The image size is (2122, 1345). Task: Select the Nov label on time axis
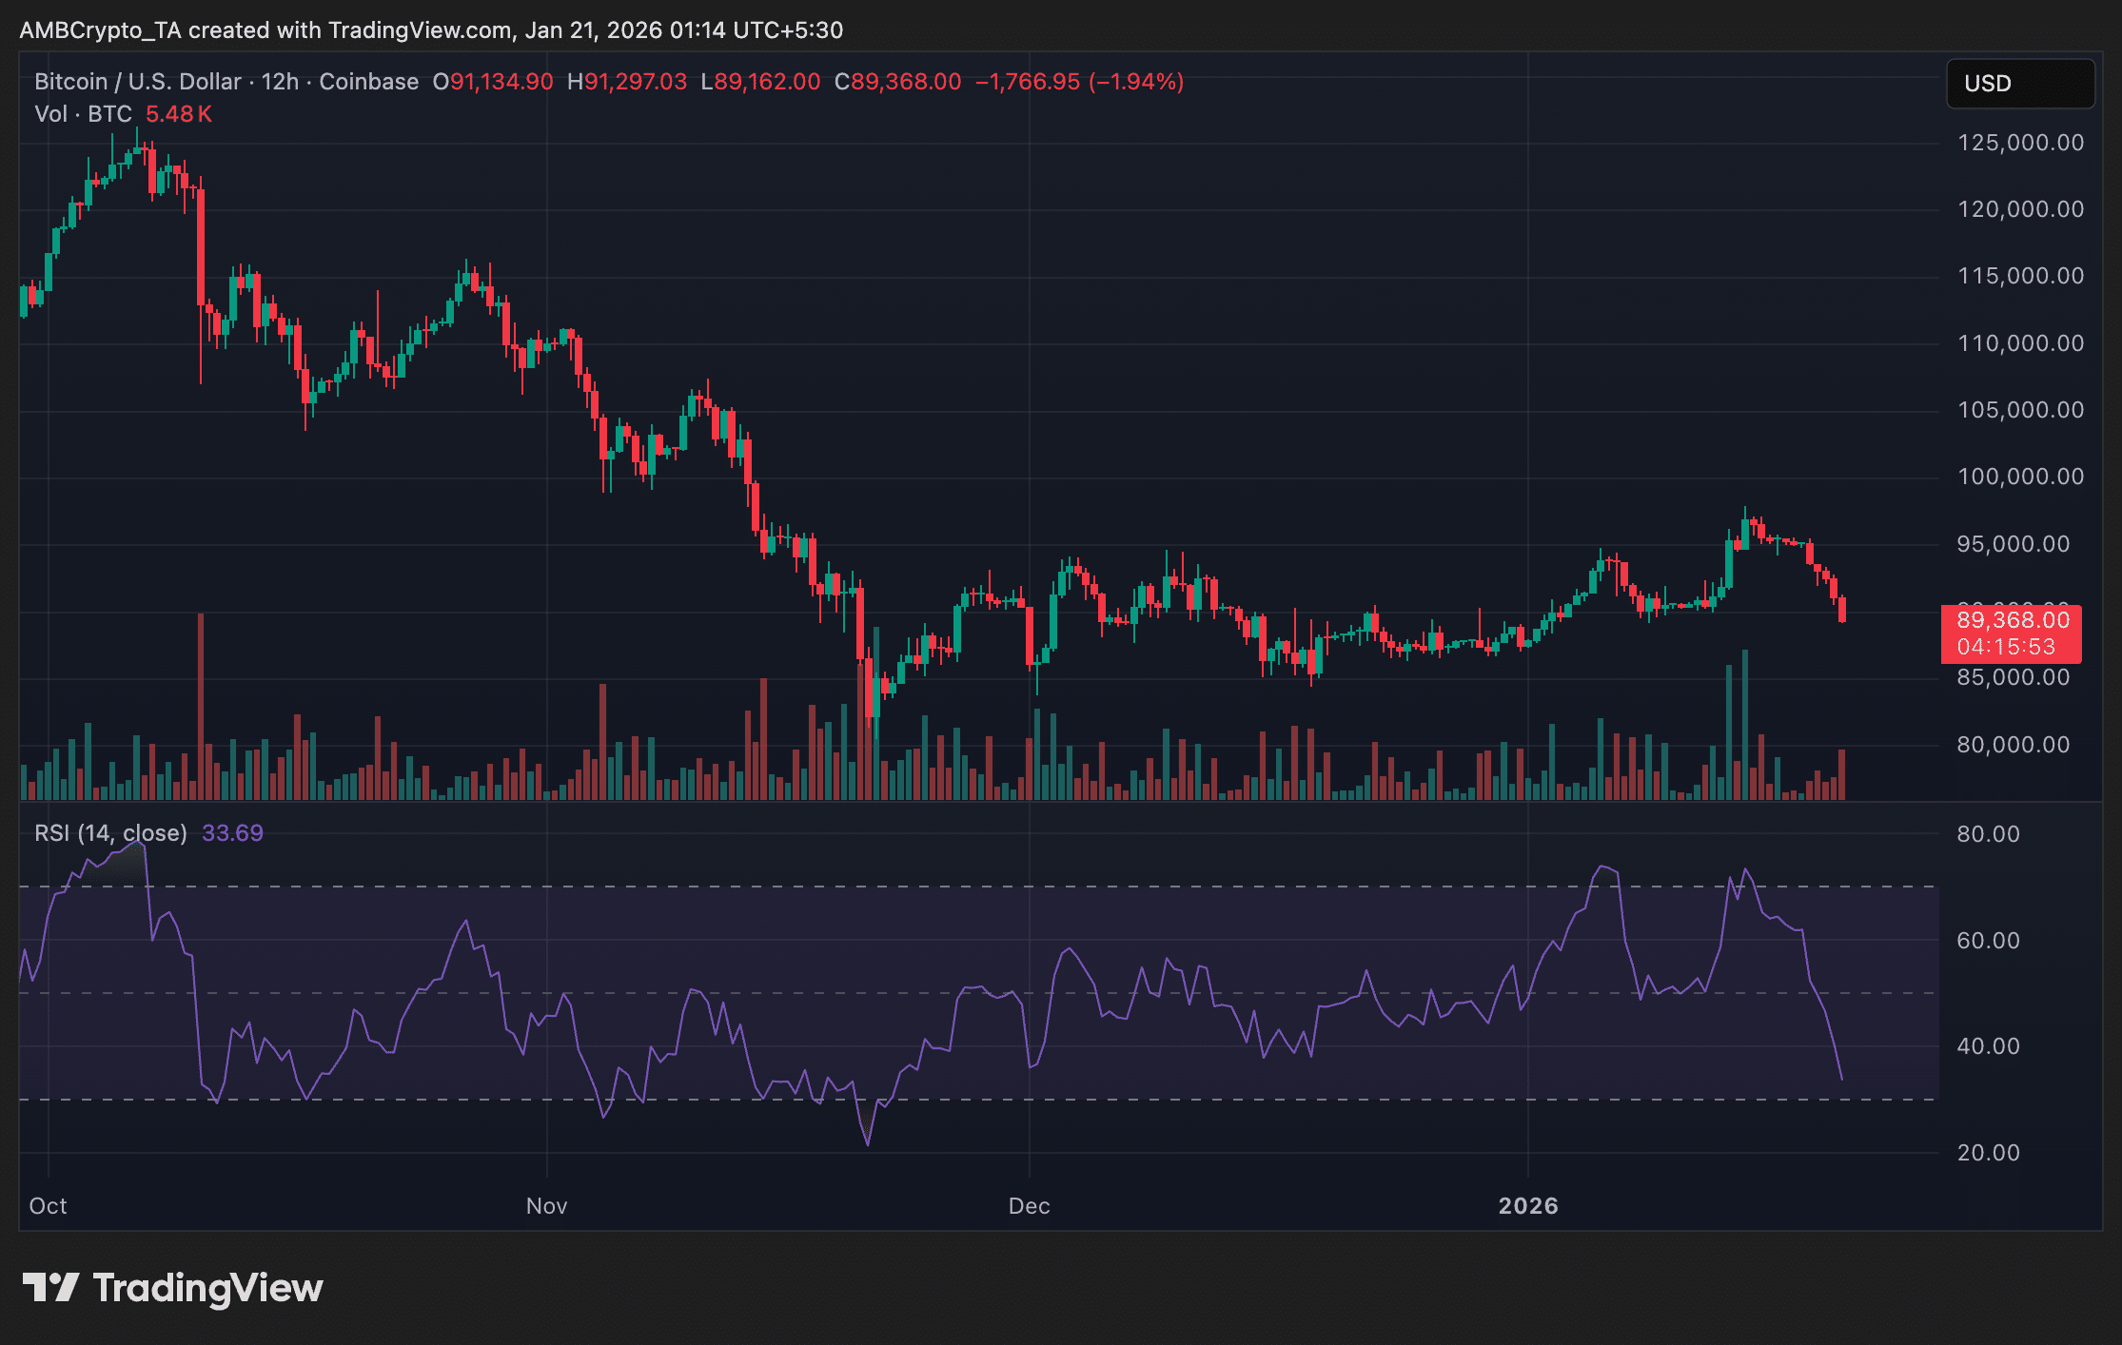pyautogui.click(x=546, y=1206)
